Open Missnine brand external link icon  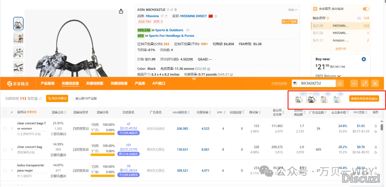click(166, 16)
